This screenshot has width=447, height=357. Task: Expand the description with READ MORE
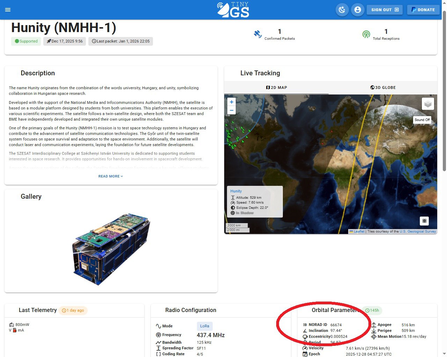coord(111,176)
